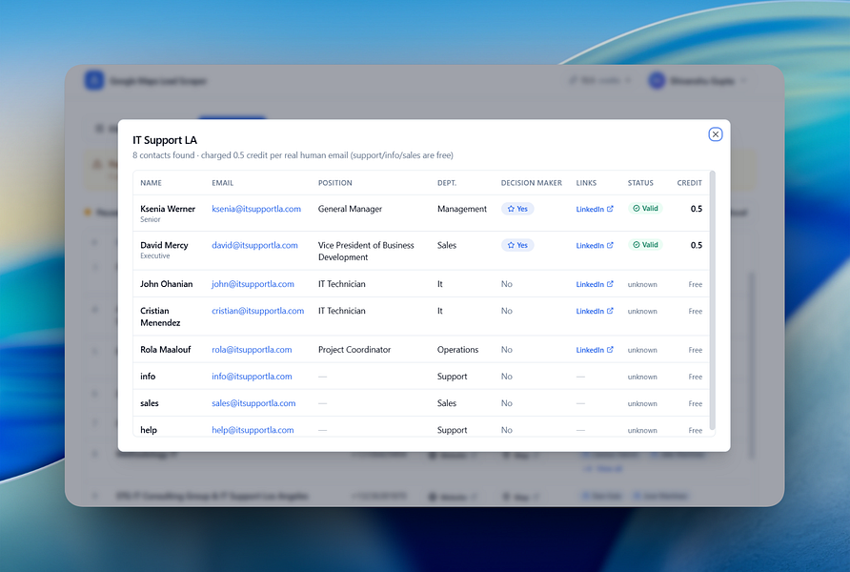This screenshot has width=850, height=572.
Task: Click the Valid checkmark badge for Ksenia Werner
Action: pyautogui.click(x=645, y=208)
